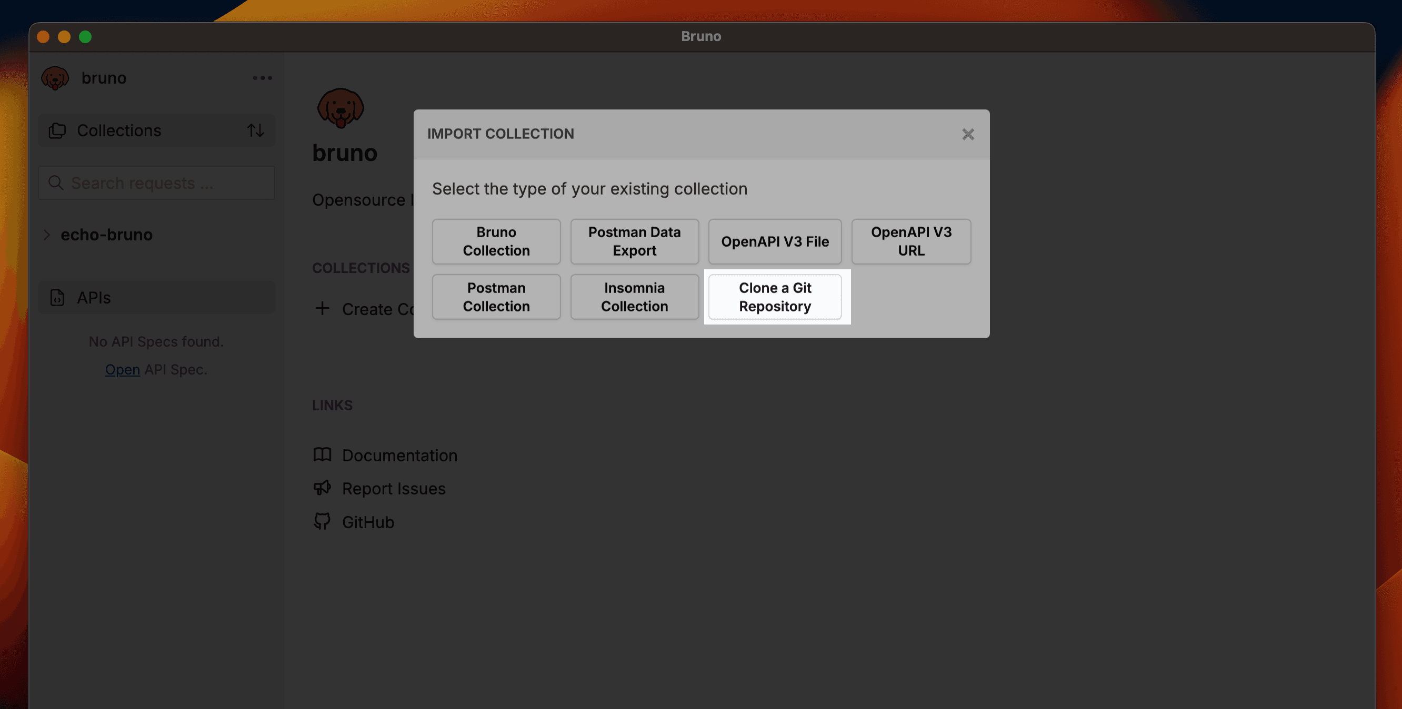Expand the echo-bruno collection
1402x709 pixels.
[47, 235]
